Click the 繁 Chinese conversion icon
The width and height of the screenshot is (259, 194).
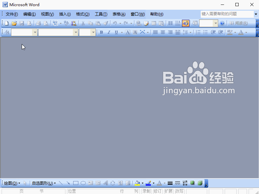(55, 23)
